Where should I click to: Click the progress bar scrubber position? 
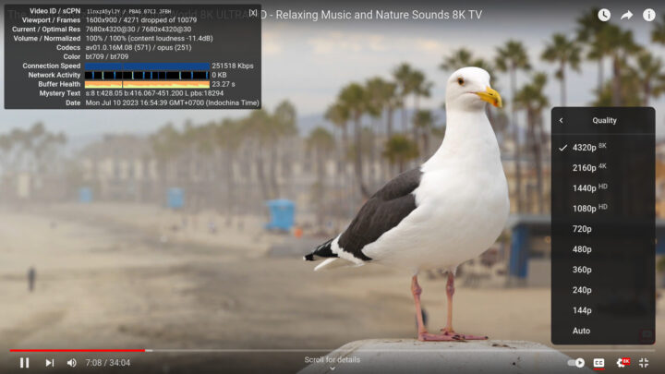click(x=145, y=350)
